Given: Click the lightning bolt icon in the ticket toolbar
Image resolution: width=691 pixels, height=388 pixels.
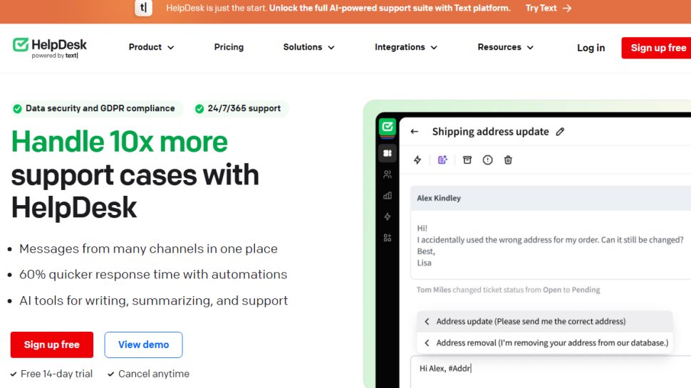Looking at the screenshot, I should click(x=417, y=160).
